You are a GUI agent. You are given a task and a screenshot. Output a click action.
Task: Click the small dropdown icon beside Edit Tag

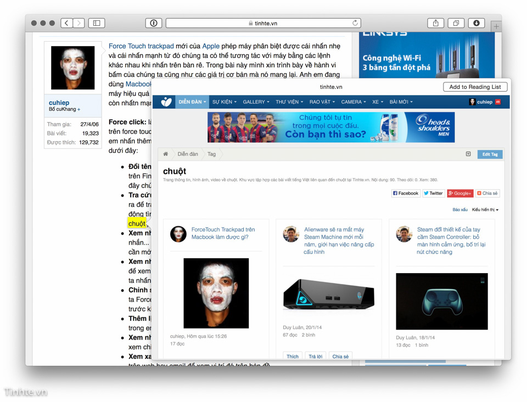(468, 154)
